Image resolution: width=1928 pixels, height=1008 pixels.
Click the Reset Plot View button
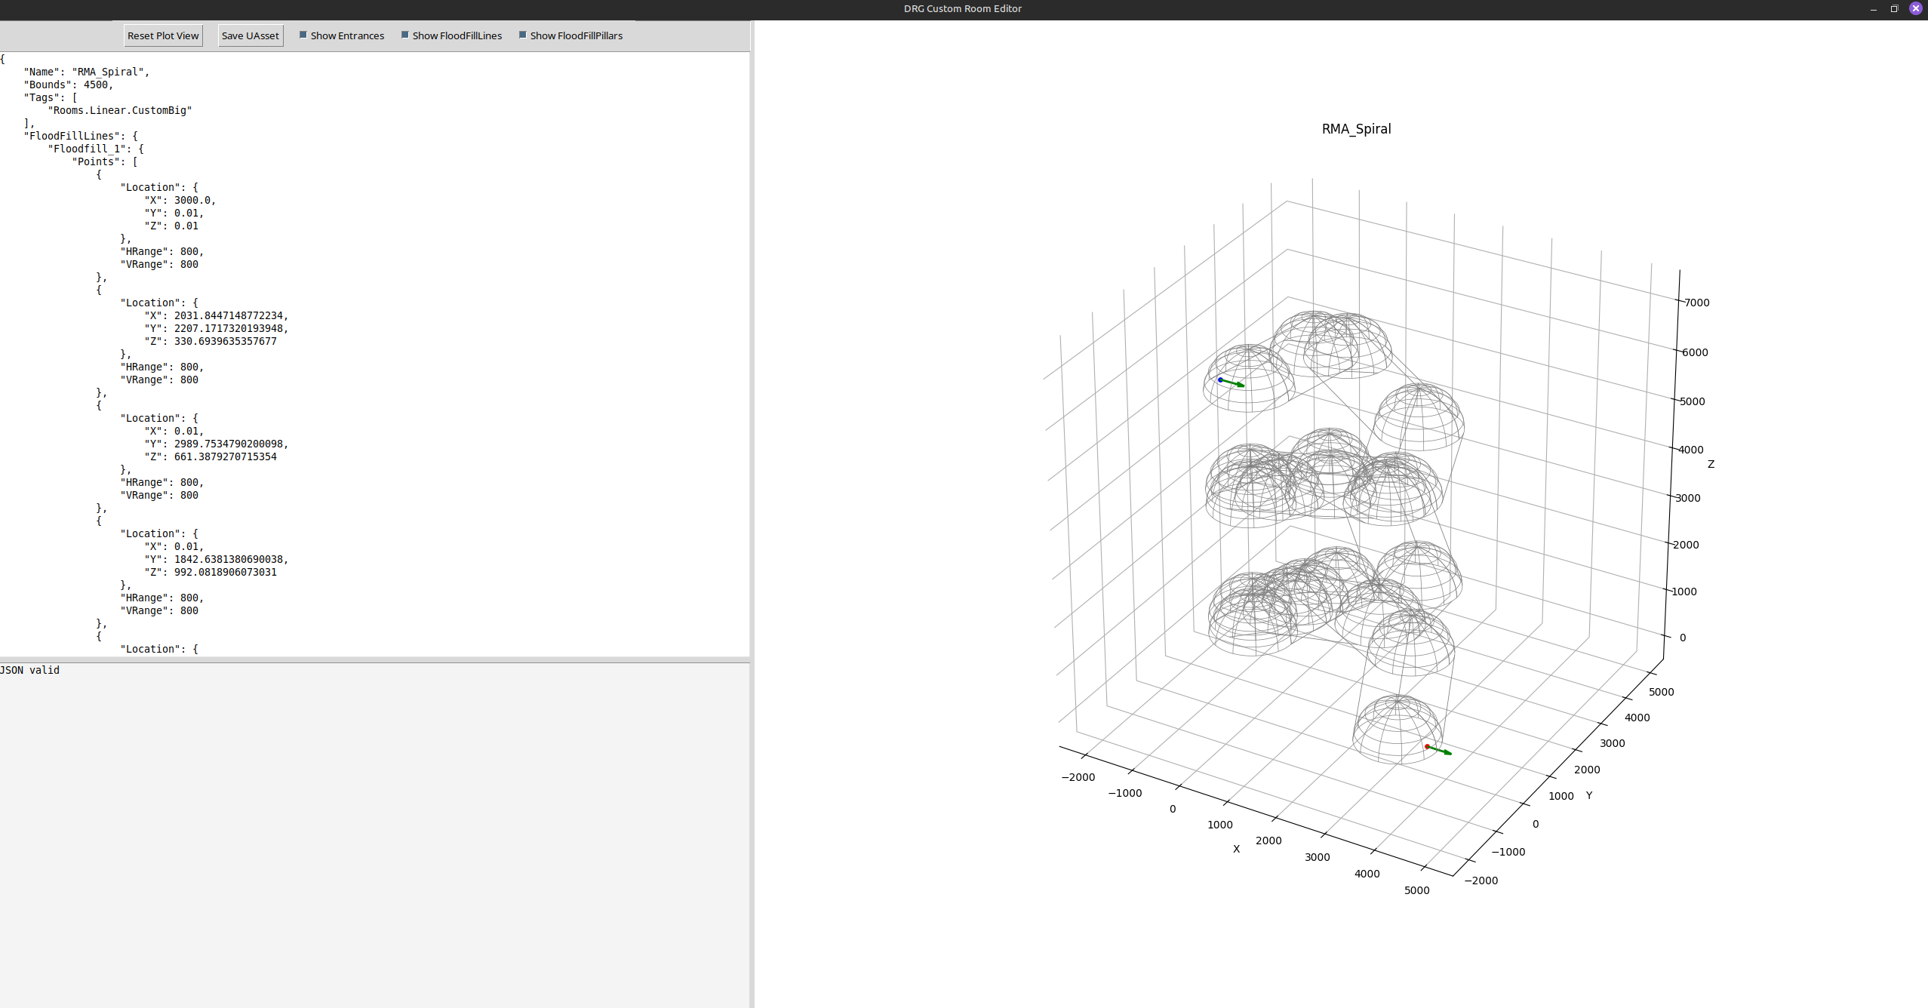(x=163, y=35)
